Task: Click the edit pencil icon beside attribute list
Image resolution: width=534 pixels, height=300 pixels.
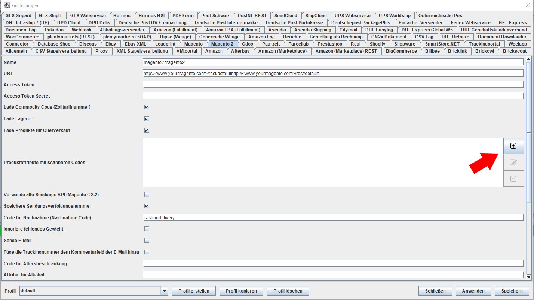Action: tap(513, 163)
